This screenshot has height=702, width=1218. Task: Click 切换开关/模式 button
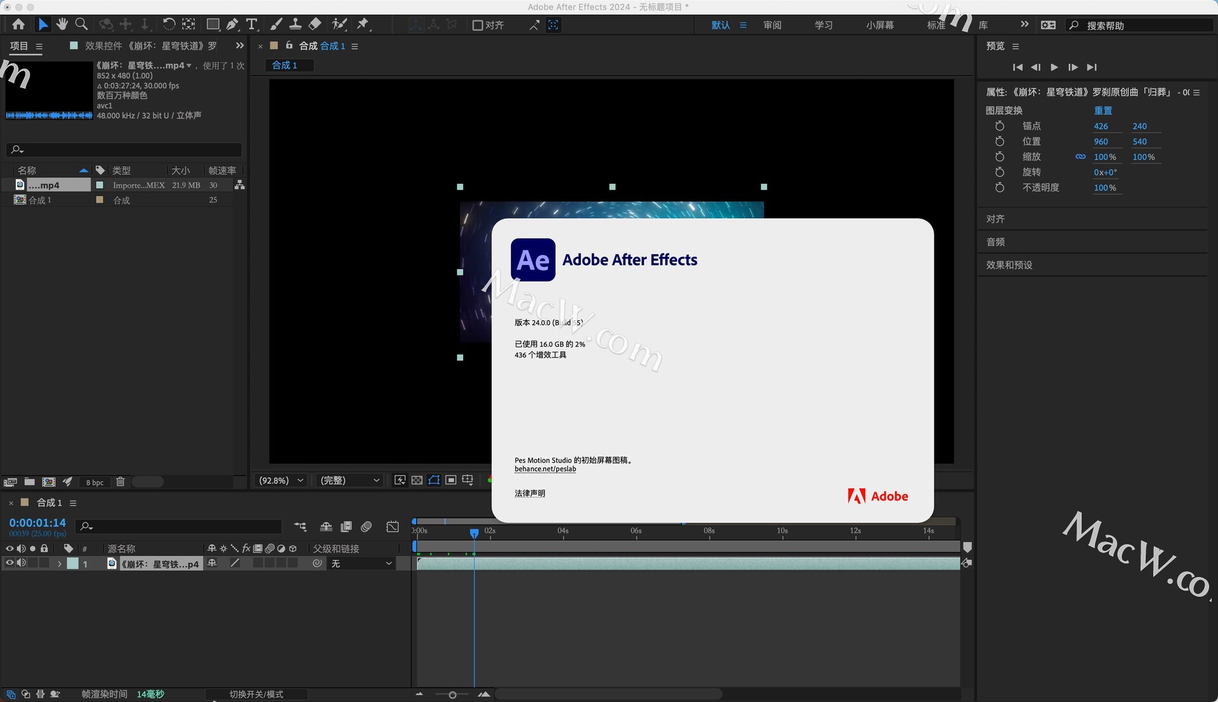point(256,694)
